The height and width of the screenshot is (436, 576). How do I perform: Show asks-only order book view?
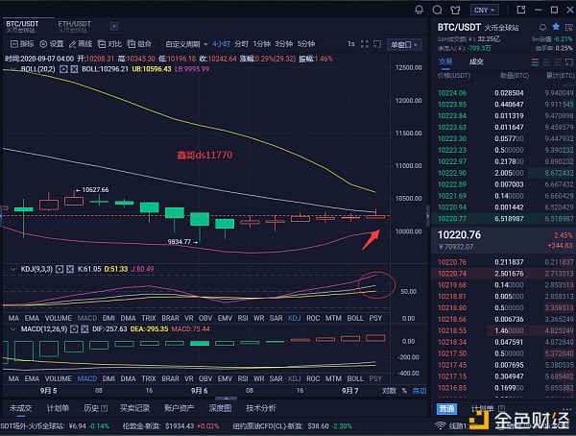[x=558, y=62]
